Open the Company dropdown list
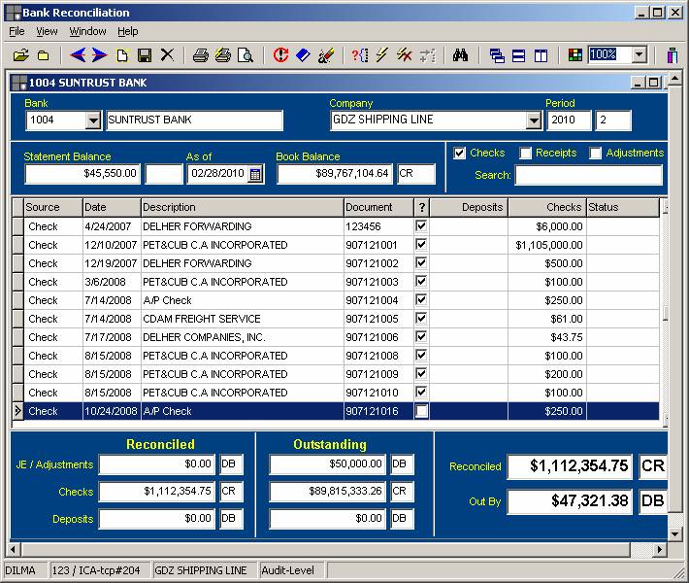The height and width of the screenshot is (583, 689). coord(533,120)
